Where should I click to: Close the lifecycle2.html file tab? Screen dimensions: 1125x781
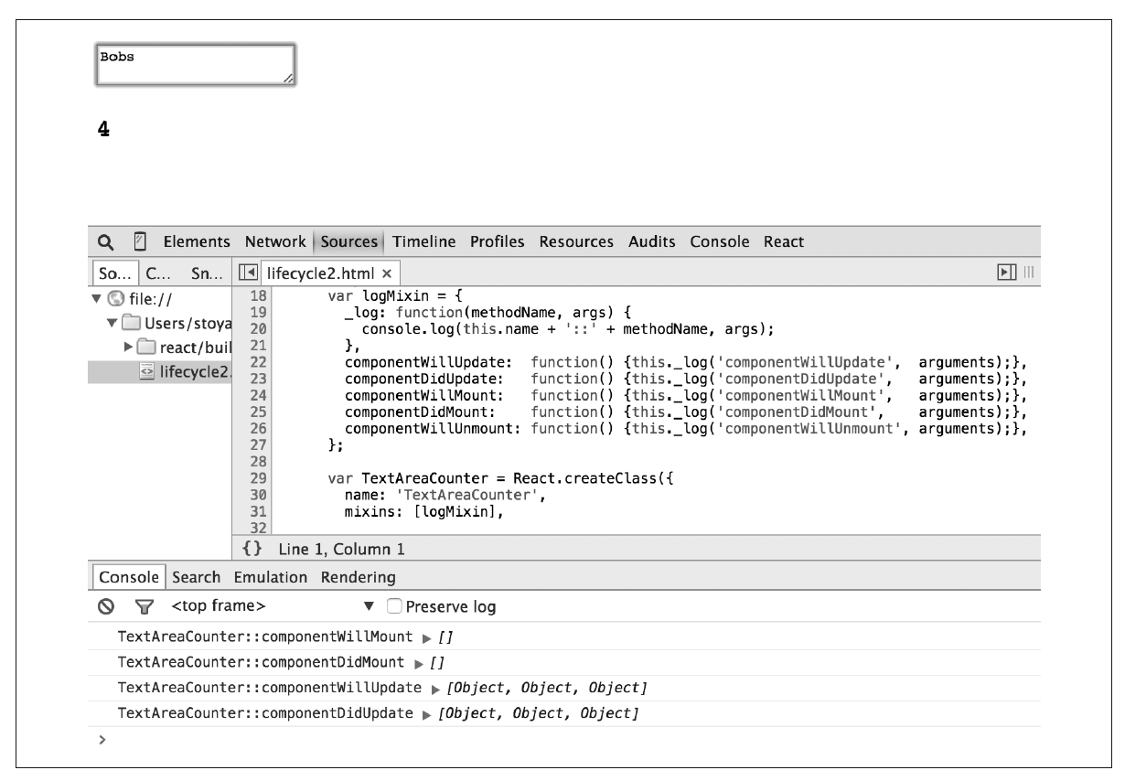[x=387, y=273]
